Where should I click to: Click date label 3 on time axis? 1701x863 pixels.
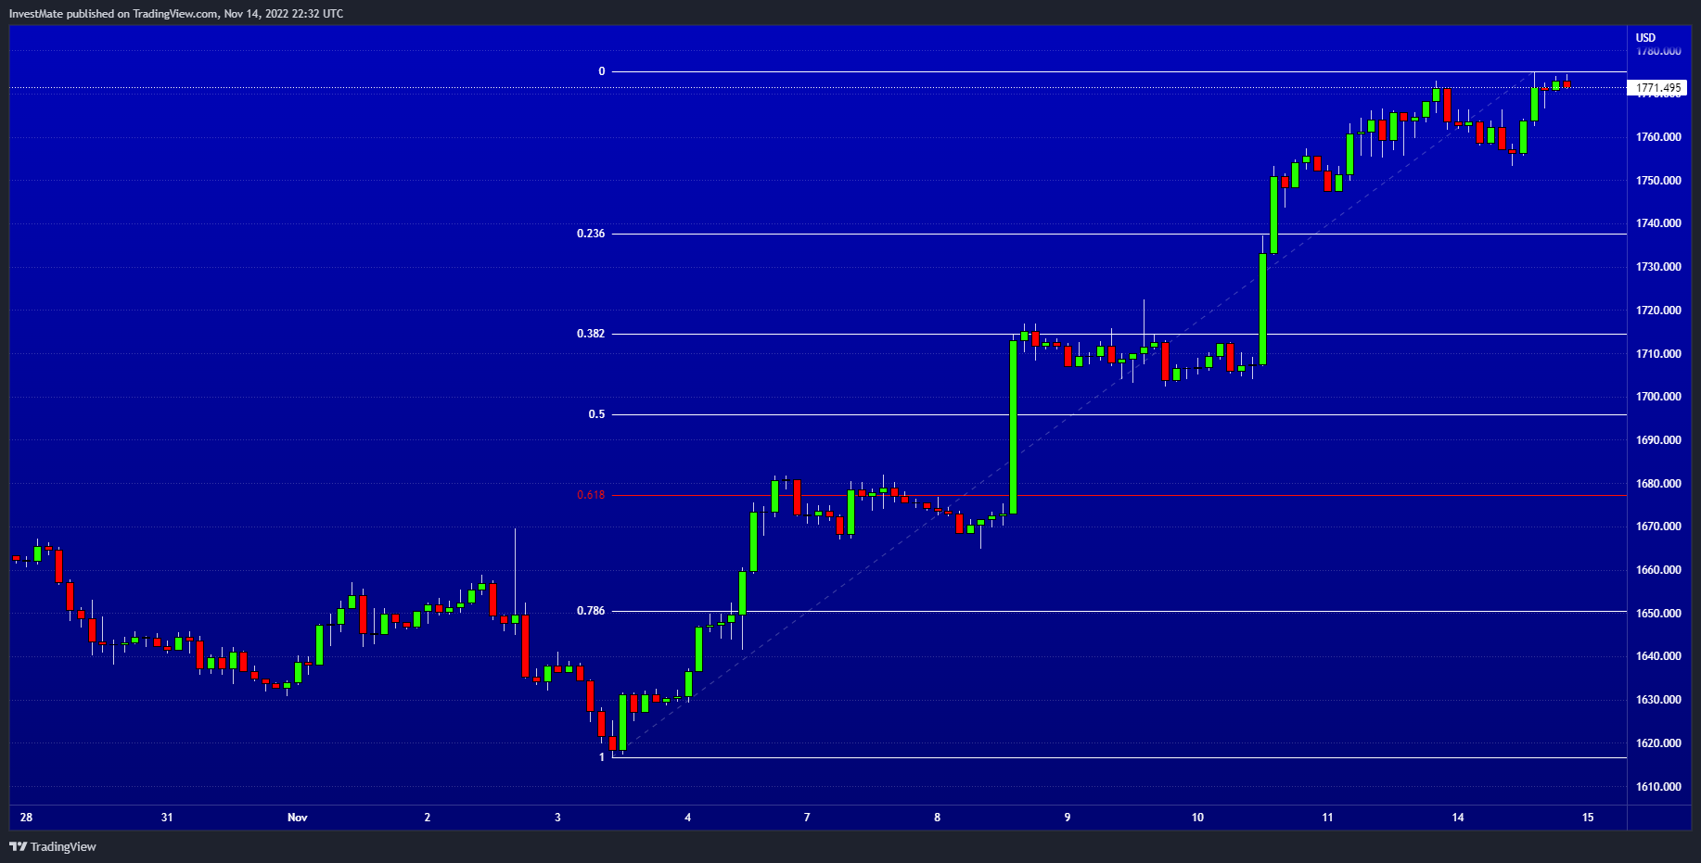pos(557,818)
